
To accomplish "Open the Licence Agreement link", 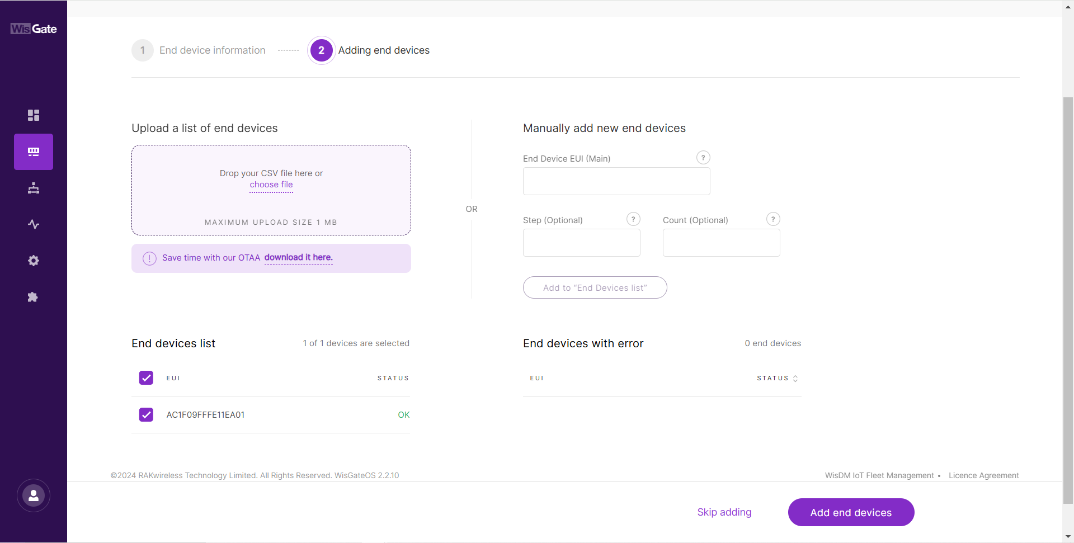I will pyautogui.click(x=984, y=475).
